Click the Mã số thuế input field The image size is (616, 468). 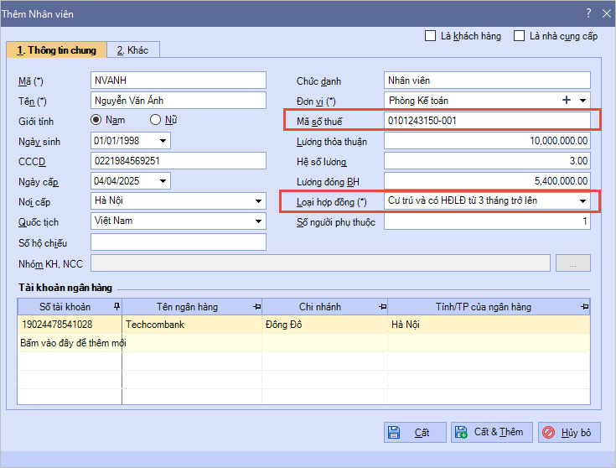pyautogui.click(x=486, y=121)
